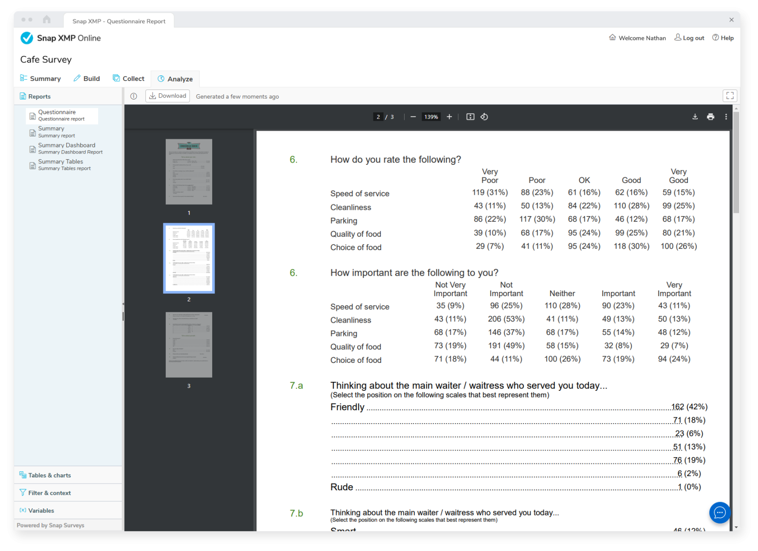The height and width of the screenshot is (551, 758).
Task: Click the Log out link
Action: tap(689, 38)
